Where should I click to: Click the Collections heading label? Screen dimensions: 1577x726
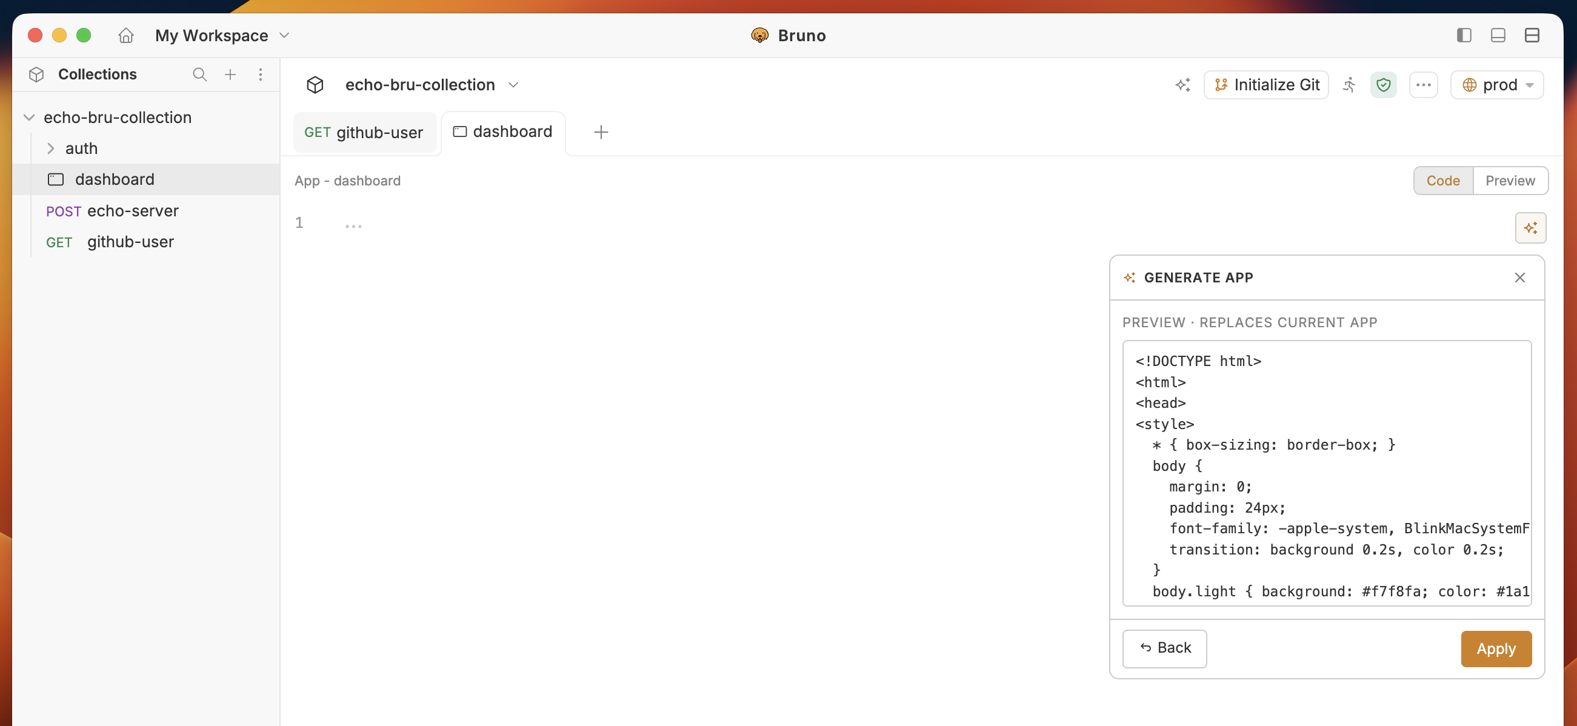point(98,75)
